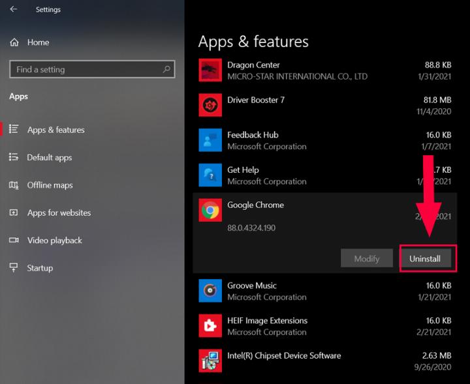Uninstall Google Chrome

[x=425, y=259]
